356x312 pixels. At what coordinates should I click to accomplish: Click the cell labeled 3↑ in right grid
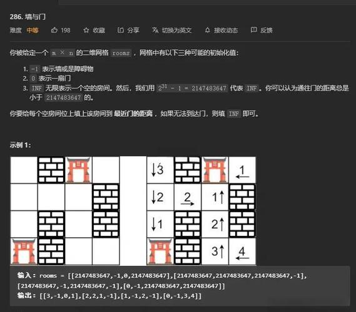click(215, 251)
